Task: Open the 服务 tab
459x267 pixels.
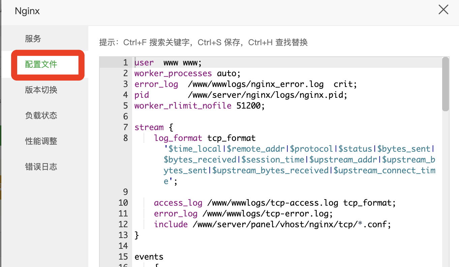Action: tap(33, 39)
